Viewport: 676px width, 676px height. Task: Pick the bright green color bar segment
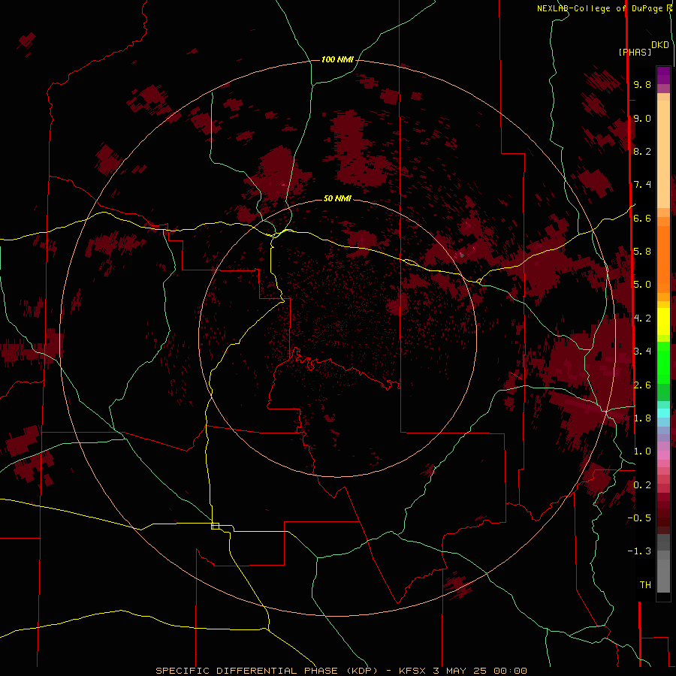663,363
